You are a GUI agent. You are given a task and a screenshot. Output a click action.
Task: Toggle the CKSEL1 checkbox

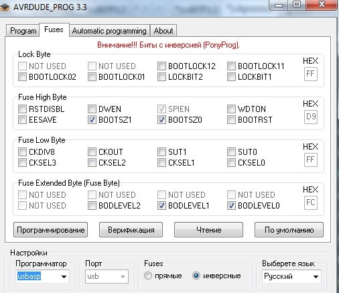[161, 163]
